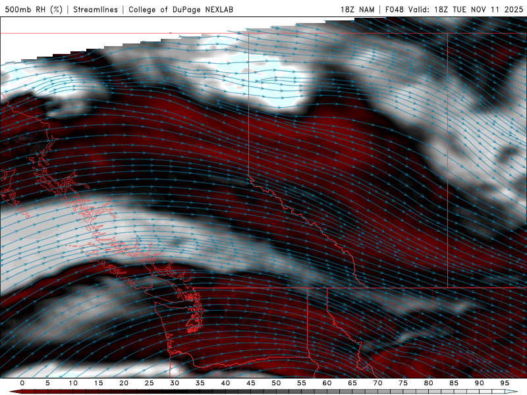The image size is (527, 395).
Task: Click the colorbar label "35"
Action: (x=200, y=383)
